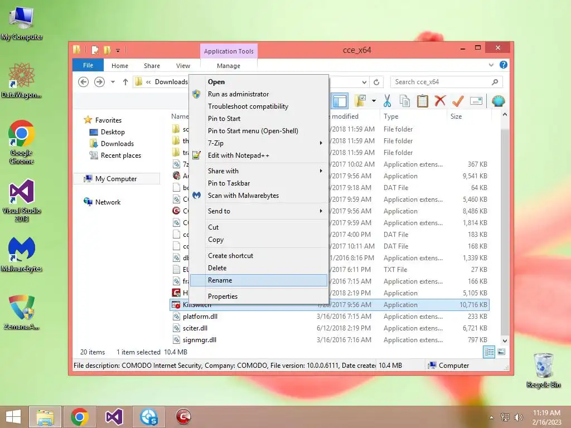Select Desktop under Favorites
This screenshot has width=571, height=428.
[113, 132]
